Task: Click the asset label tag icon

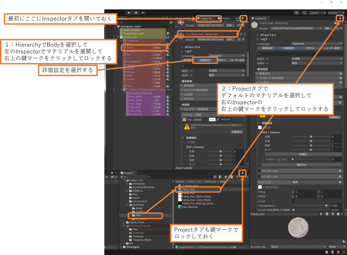Action: pos(344,241)
